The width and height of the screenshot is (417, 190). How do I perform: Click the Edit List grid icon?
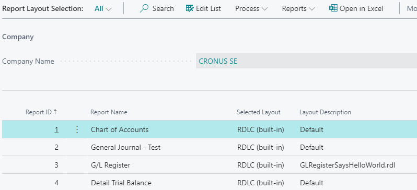190,8
